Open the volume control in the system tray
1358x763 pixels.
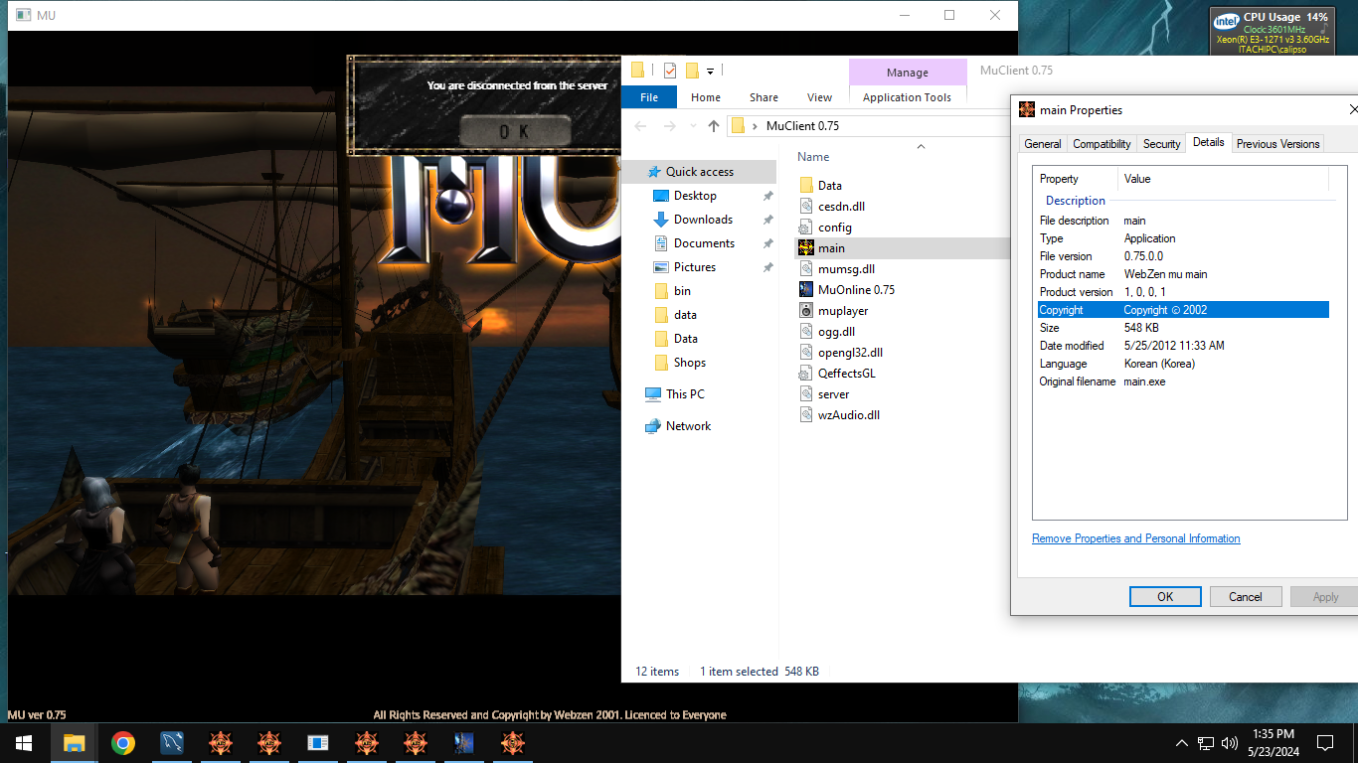click(x=1230, y=743)
